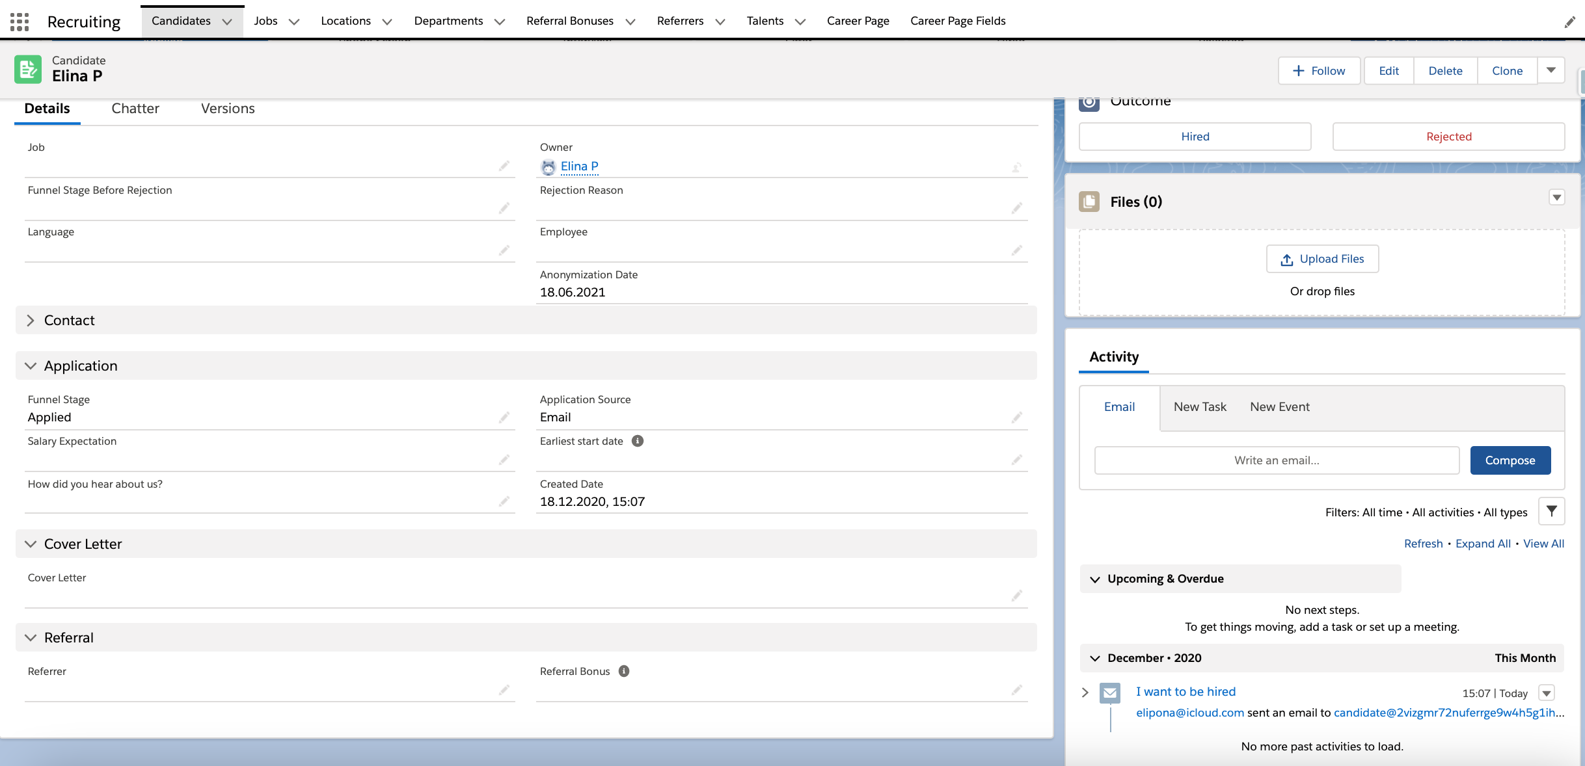Switch to the Chatter tab
The height and width of the screenshot is (766, 1585).
135,109
